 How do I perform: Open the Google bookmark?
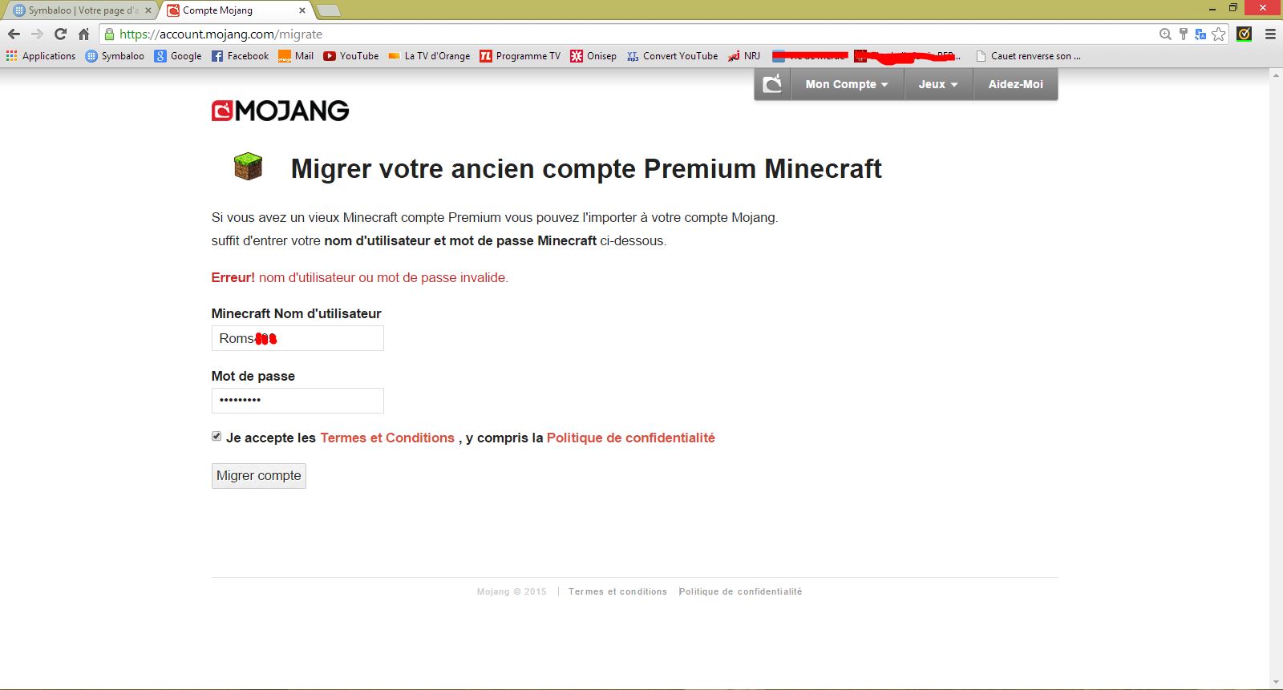(178, 56)
